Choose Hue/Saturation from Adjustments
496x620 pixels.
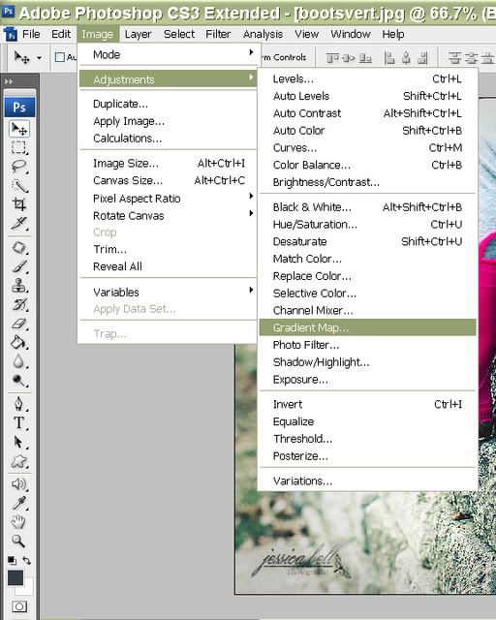pos(368,224)
